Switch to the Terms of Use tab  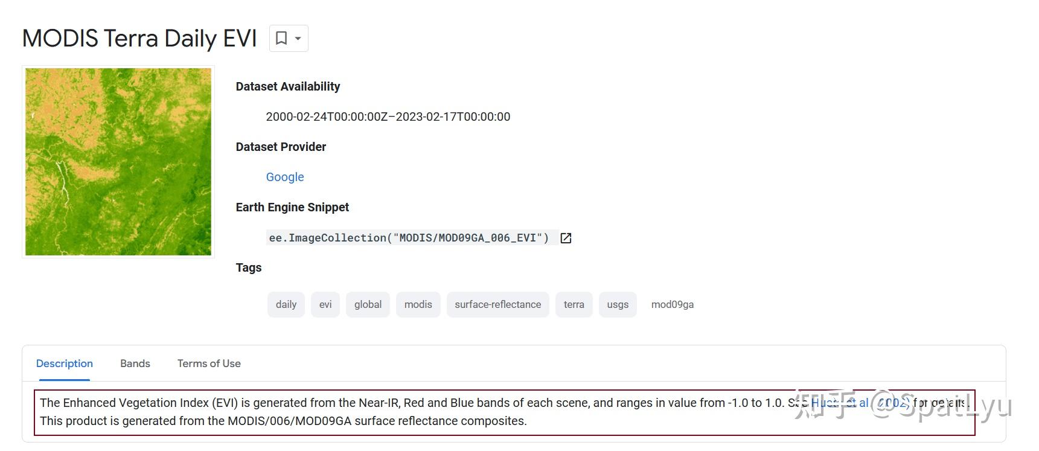[209, 363]
